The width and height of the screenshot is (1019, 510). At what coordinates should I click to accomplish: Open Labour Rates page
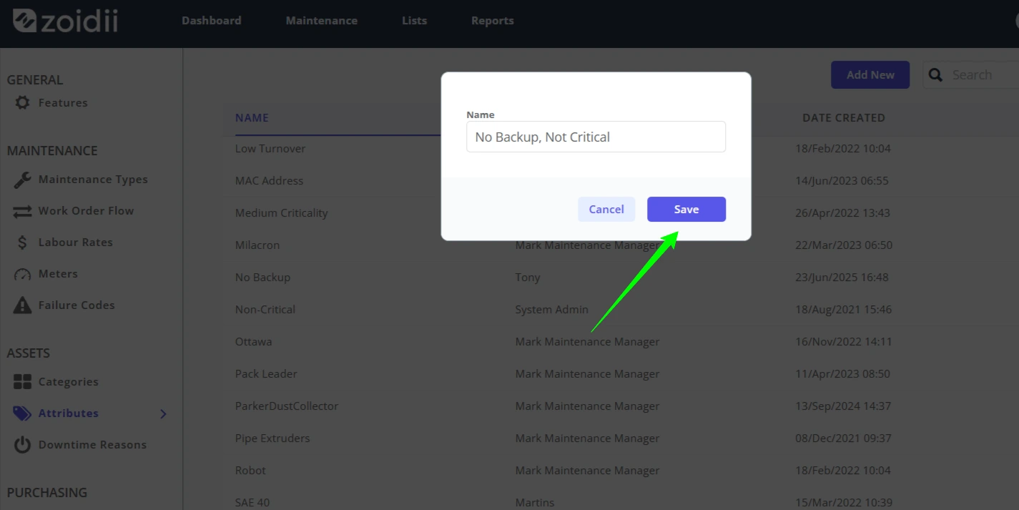point(76,242)
